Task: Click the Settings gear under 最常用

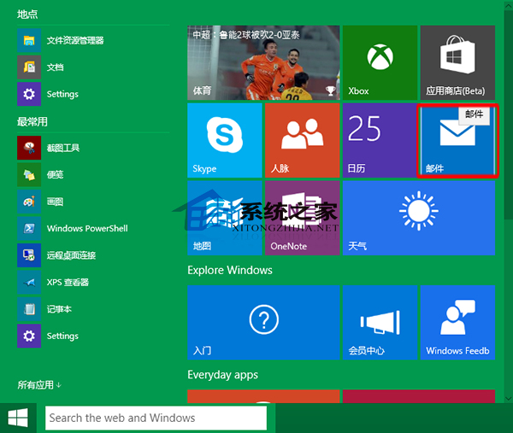Action: [29, 336]
